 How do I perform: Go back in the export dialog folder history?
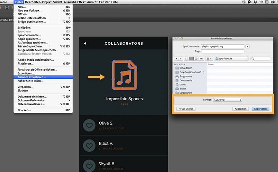click(x=176, y=58)
